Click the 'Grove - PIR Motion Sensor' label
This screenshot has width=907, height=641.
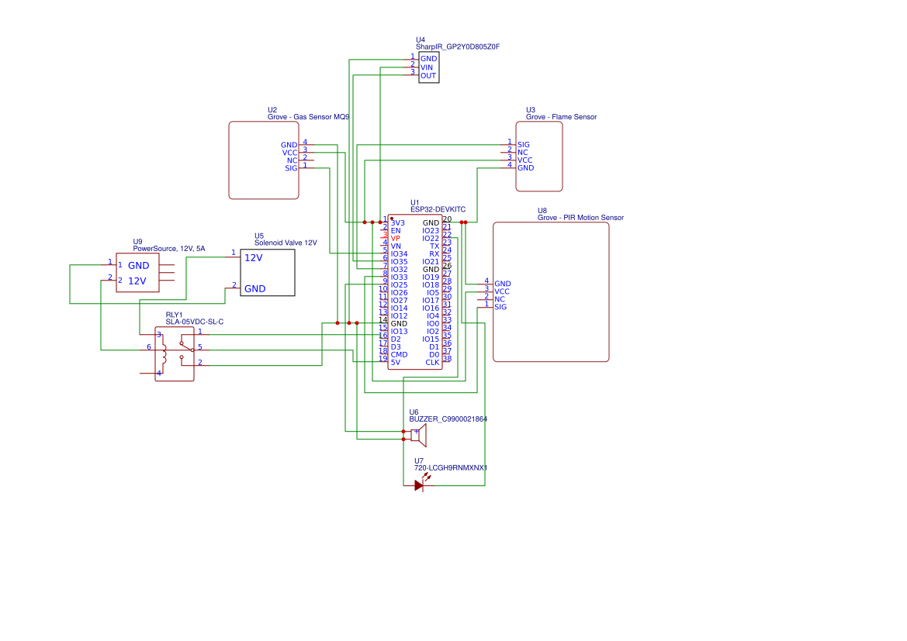[581, 218]
